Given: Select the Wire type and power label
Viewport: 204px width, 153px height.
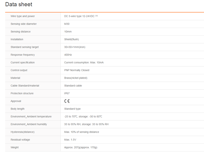Looking at the screenshot, I should (23, 16).
